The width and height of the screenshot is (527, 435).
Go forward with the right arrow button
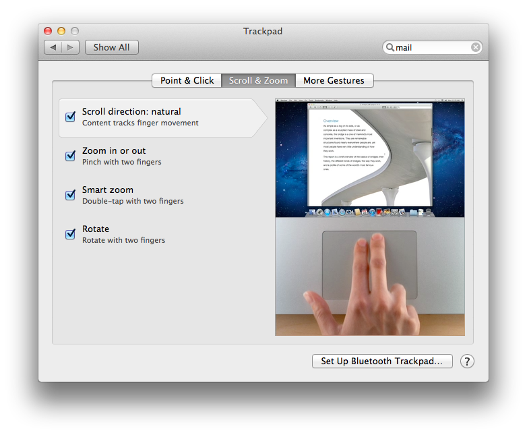coord(71,47)
